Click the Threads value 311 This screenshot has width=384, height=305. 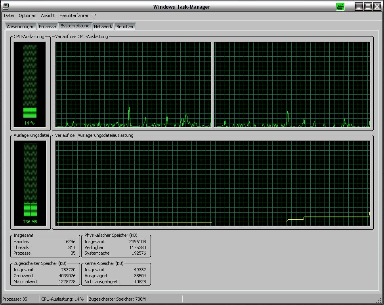(x=72, y=247)
